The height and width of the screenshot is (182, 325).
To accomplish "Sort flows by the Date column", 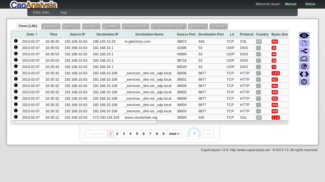I will click(32, 34).
